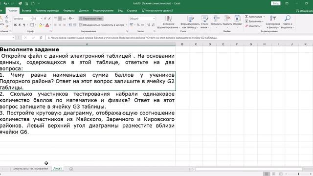This screenshot has height=176, width=313.
Task: Apply cell borders with the border icon
Action: (x=32, y=25)
